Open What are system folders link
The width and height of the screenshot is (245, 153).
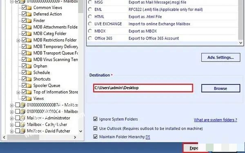click(215, 120)
